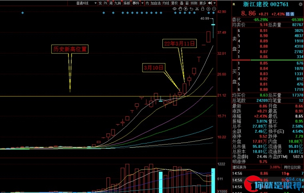The height and width of the screenshot is (193, 304).
Task: Click the 振幅 3.01% value
Action: coord(261,121)
